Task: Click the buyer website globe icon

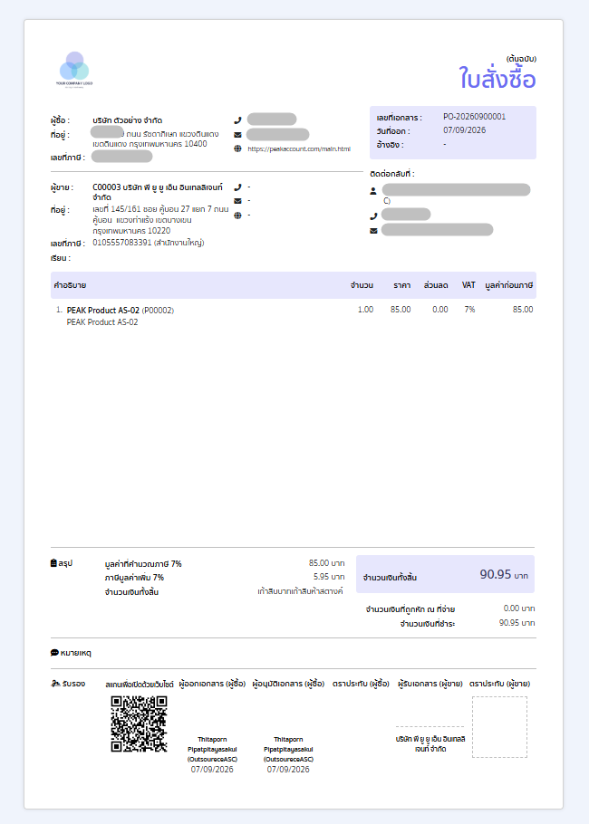Action: pos(237,149)
